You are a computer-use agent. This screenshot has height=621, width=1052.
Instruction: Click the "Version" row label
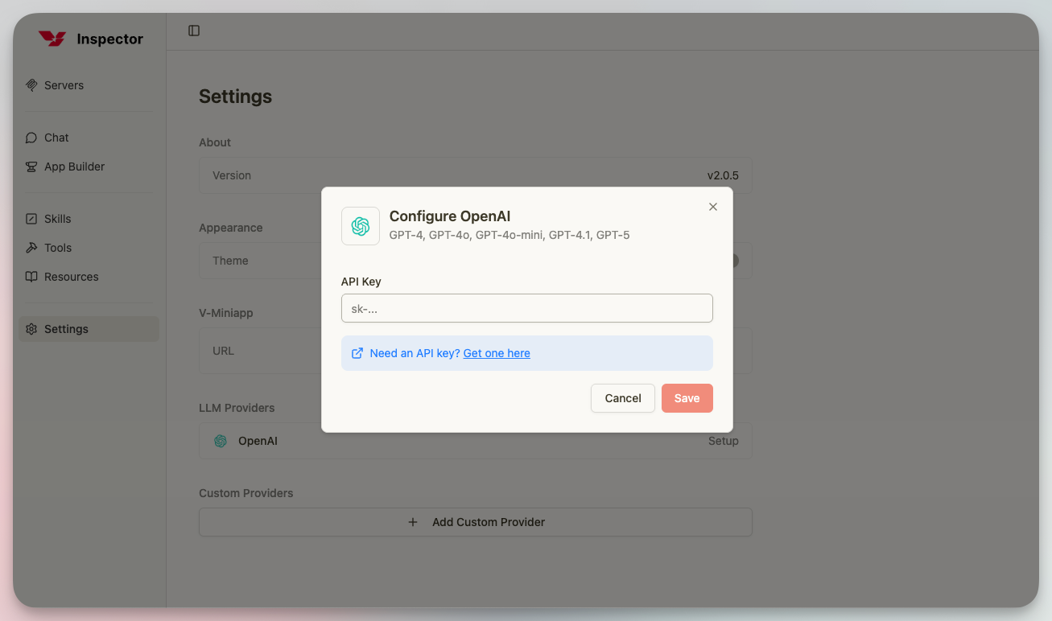coord(232,175)
